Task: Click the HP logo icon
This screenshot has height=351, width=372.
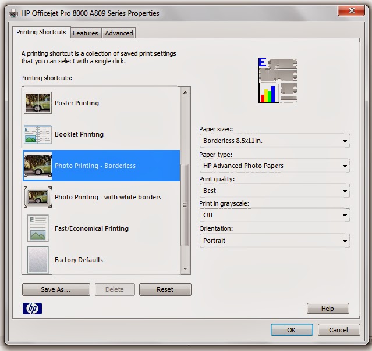Action: (32, 309)
